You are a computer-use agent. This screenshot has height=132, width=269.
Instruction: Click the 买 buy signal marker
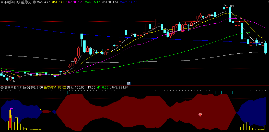[12, 108]
